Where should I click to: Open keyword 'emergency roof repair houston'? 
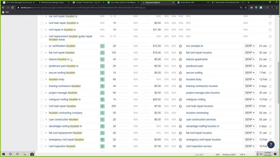pyautogui.click(x=66, y=140)
